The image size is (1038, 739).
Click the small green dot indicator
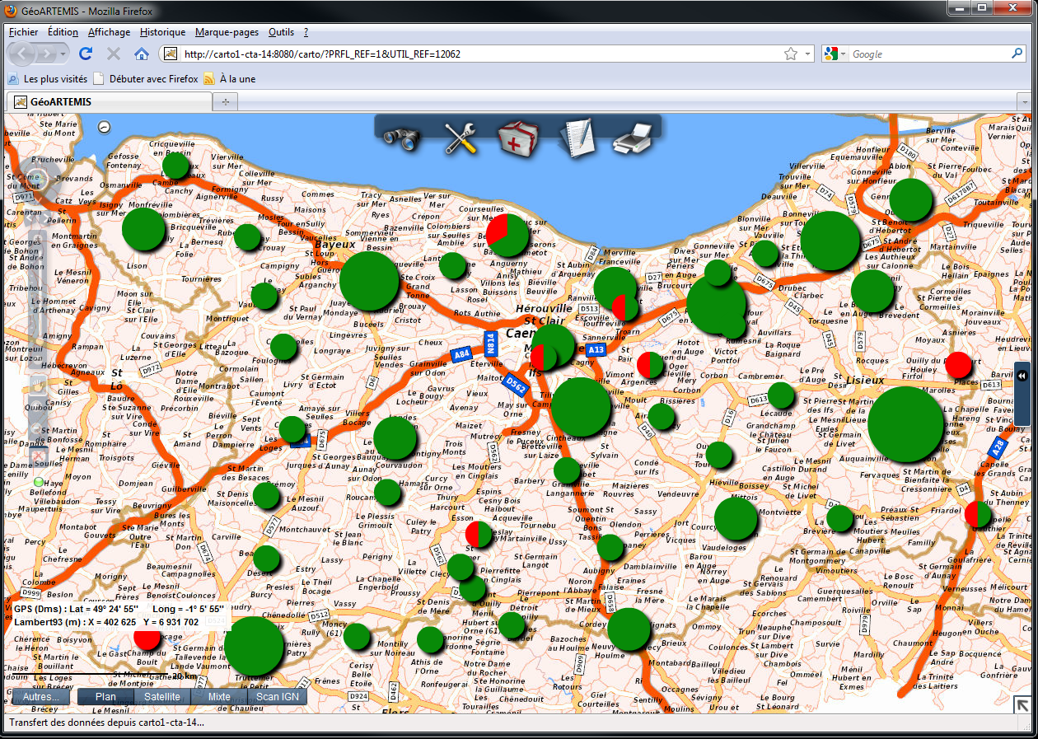click(x=38, y=482)
